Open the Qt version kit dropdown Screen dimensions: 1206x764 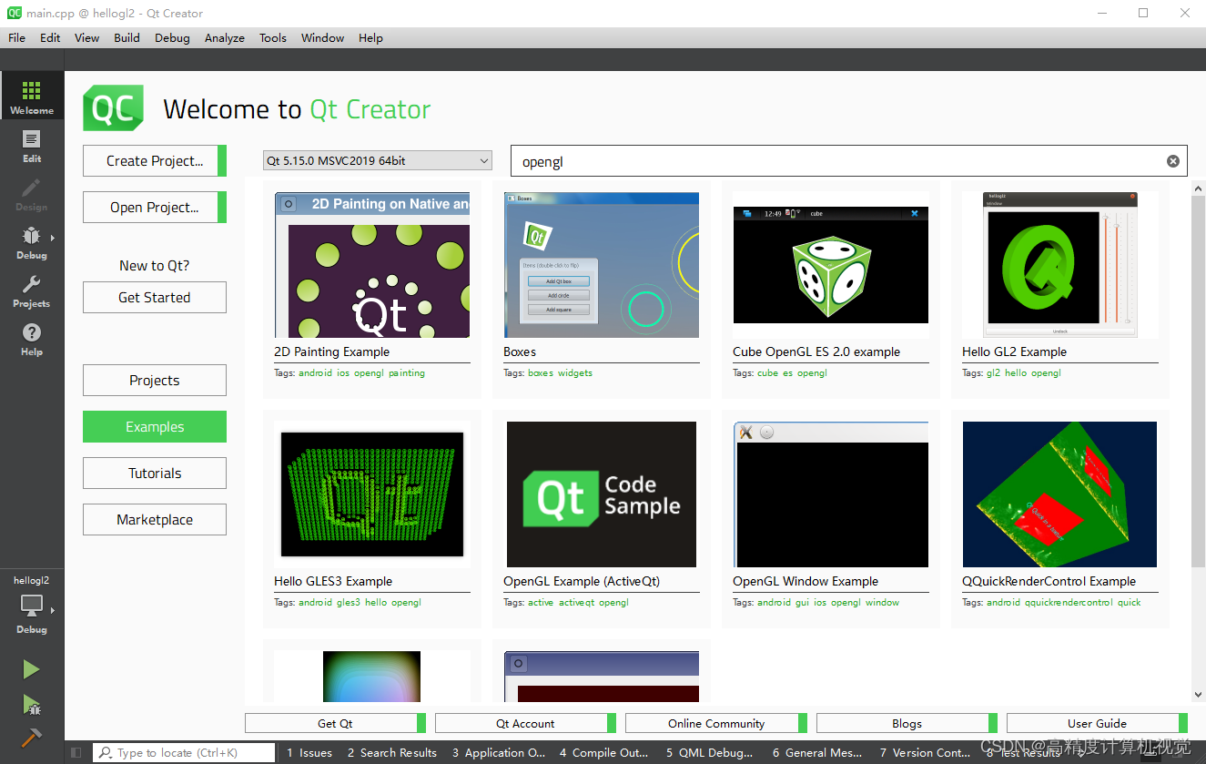[x=378, y=161]
